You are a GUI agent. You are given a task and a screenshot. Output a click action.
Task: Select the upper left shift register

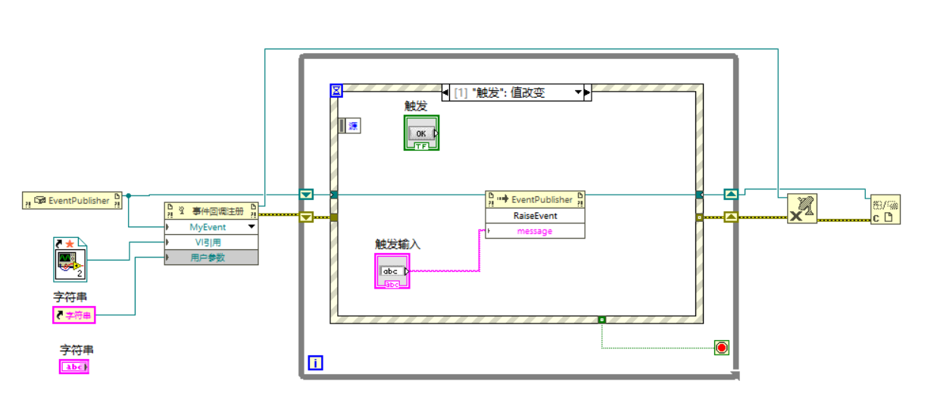(x=306, y=195)
